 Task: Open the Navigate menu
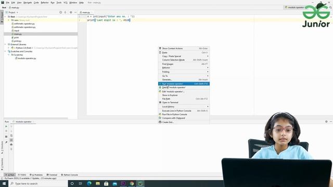coord(28,3)
